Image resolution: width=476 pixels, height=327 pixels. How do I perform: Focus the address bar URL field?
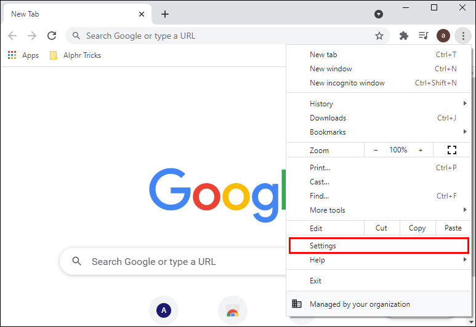tap(228, 36)
